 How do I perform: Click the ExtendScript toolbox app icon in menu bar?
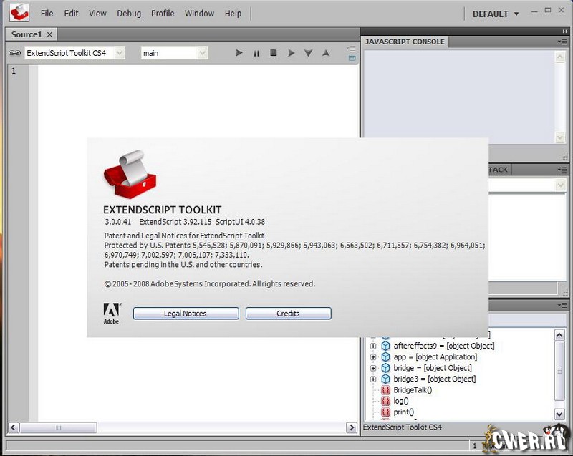(x=19, y=13)
